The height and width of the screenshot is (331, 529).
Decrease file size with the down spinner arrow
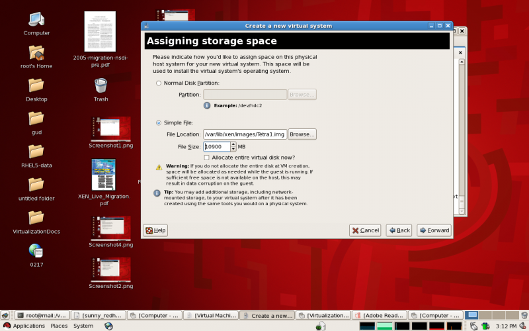pyautogui.click(x=233, y=149)
